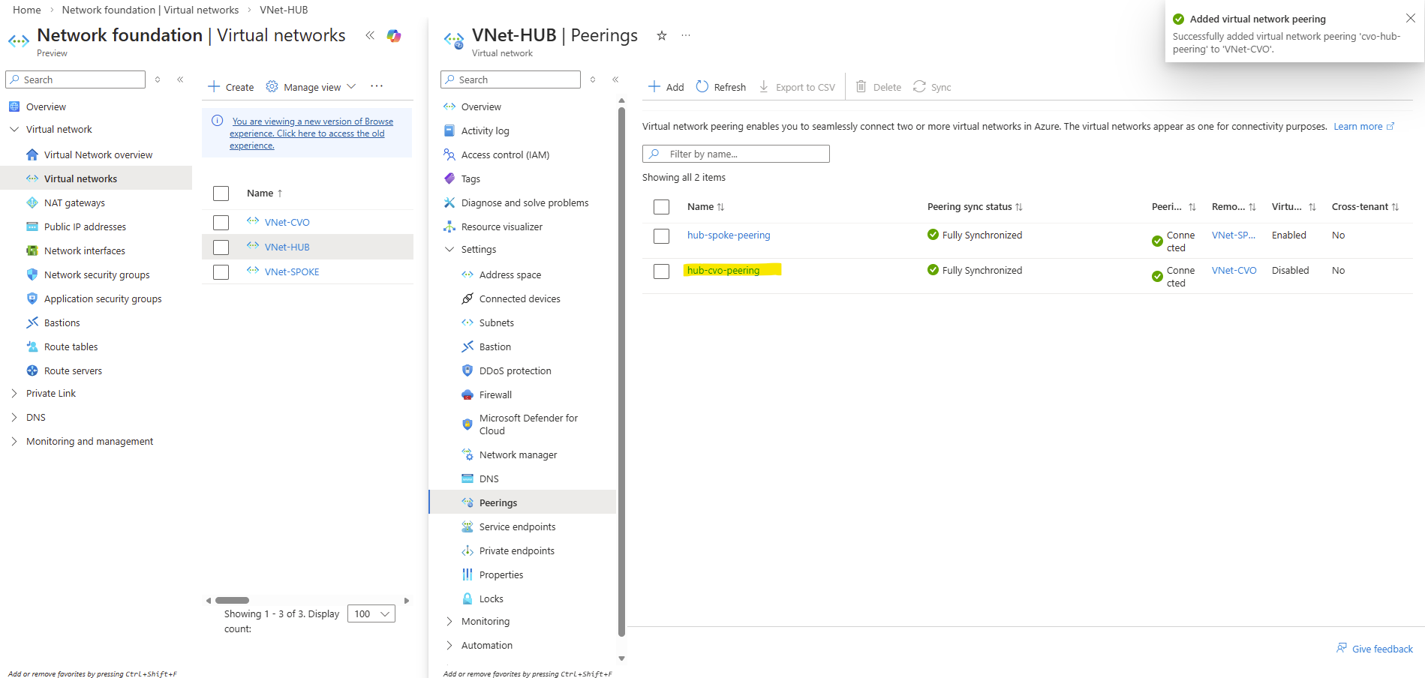The height and width of the screenshot is (678, 1425).
Task: Check the hub-spoke-peering row checkbox
Action: click(x=661, y=236)
